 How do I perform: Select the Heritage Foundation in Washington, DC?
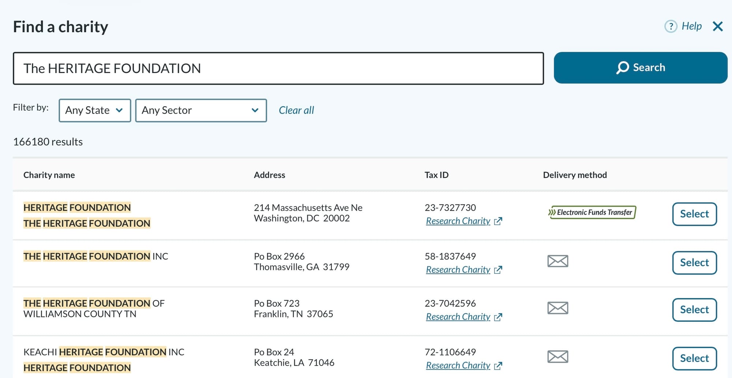click(x=694, y=214)
